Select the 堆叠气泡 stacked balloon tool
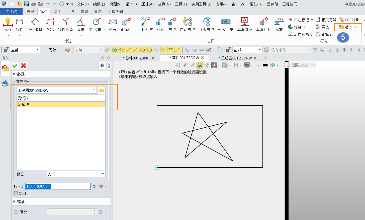The image size is (365, 220). (x=207, y=25)
